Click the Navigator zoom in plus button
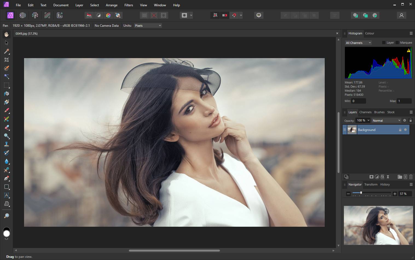 tap(395, 194)
